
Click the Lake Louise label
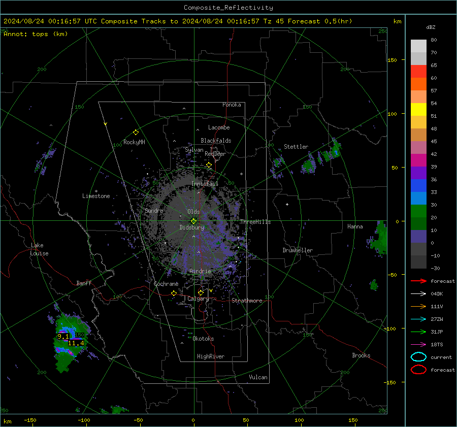point(40,249)
